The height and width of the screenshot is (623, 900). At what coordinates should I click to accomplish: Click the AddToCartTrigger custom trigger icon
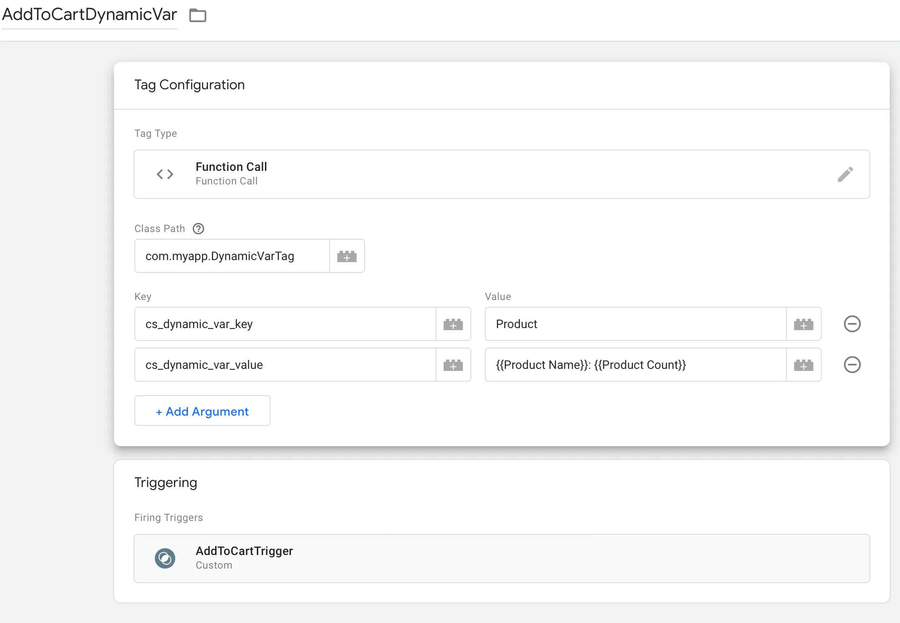tap(165, 558)
